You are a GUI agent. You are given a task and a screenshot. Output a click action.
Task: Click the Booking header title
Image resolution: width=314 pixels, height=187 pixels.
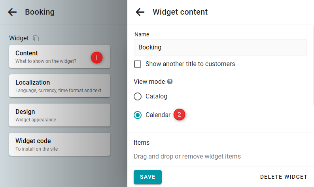(x=40, y=12)
